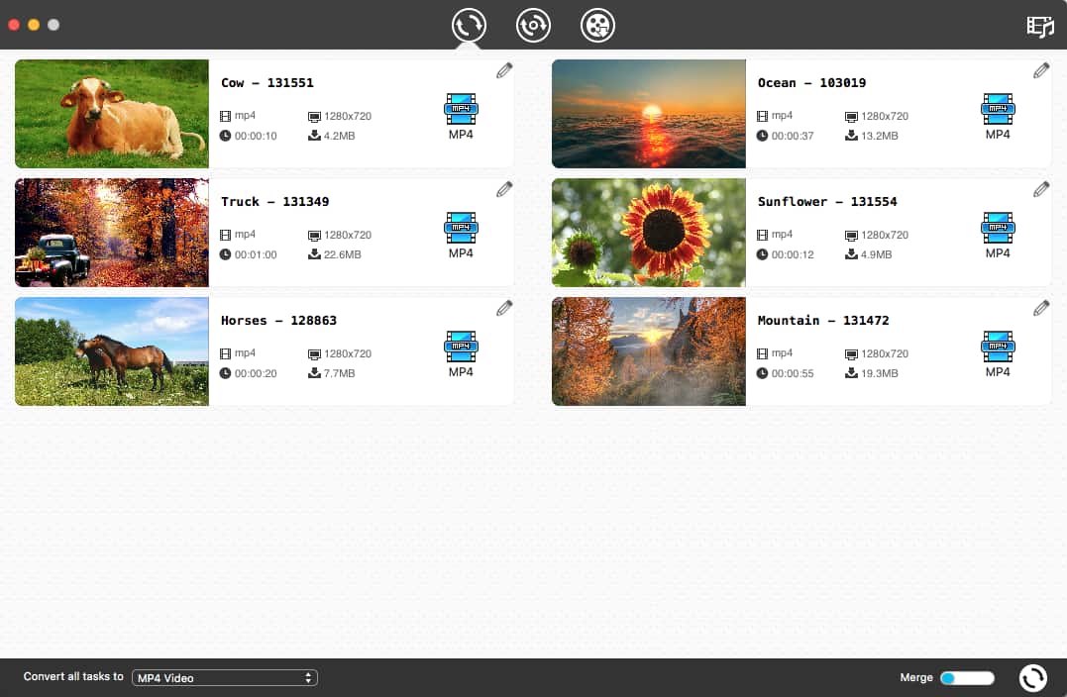
Task: Click the MP4 format icon for Ocean
Action: click(998, 109)
